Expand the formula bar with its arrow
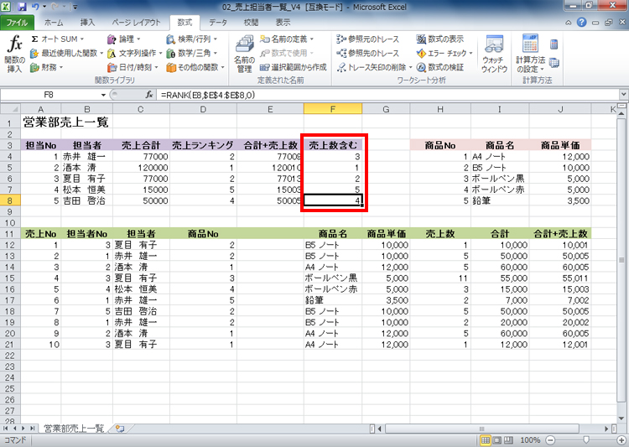The width and height of the screenshot is (629, 447). point(623,95)
